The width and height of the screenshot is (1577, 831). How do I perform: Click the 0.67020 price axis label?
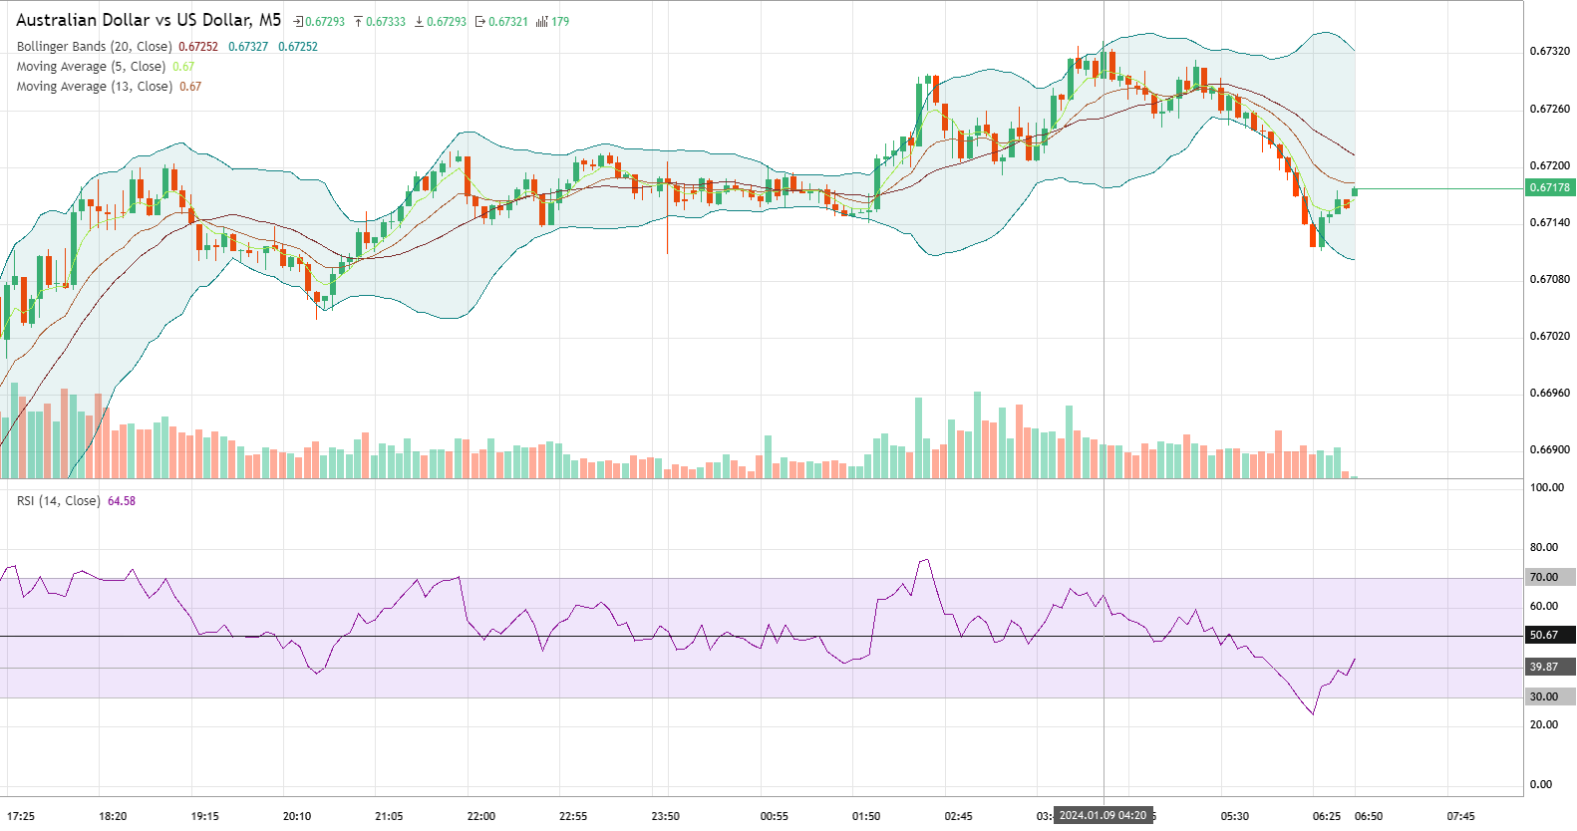[x=1550, y=337]
